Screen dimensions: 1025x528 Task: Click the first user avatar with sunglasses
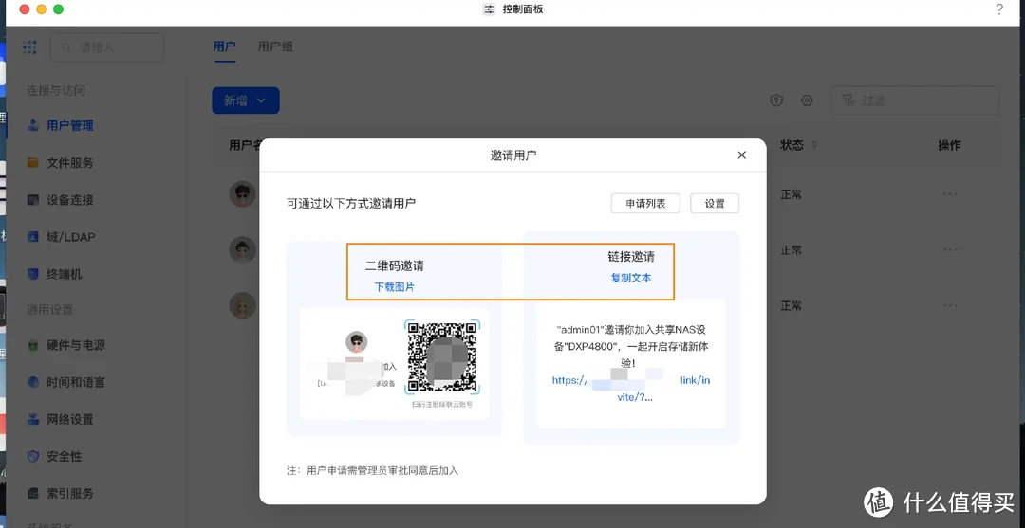(x=243, y=194)
